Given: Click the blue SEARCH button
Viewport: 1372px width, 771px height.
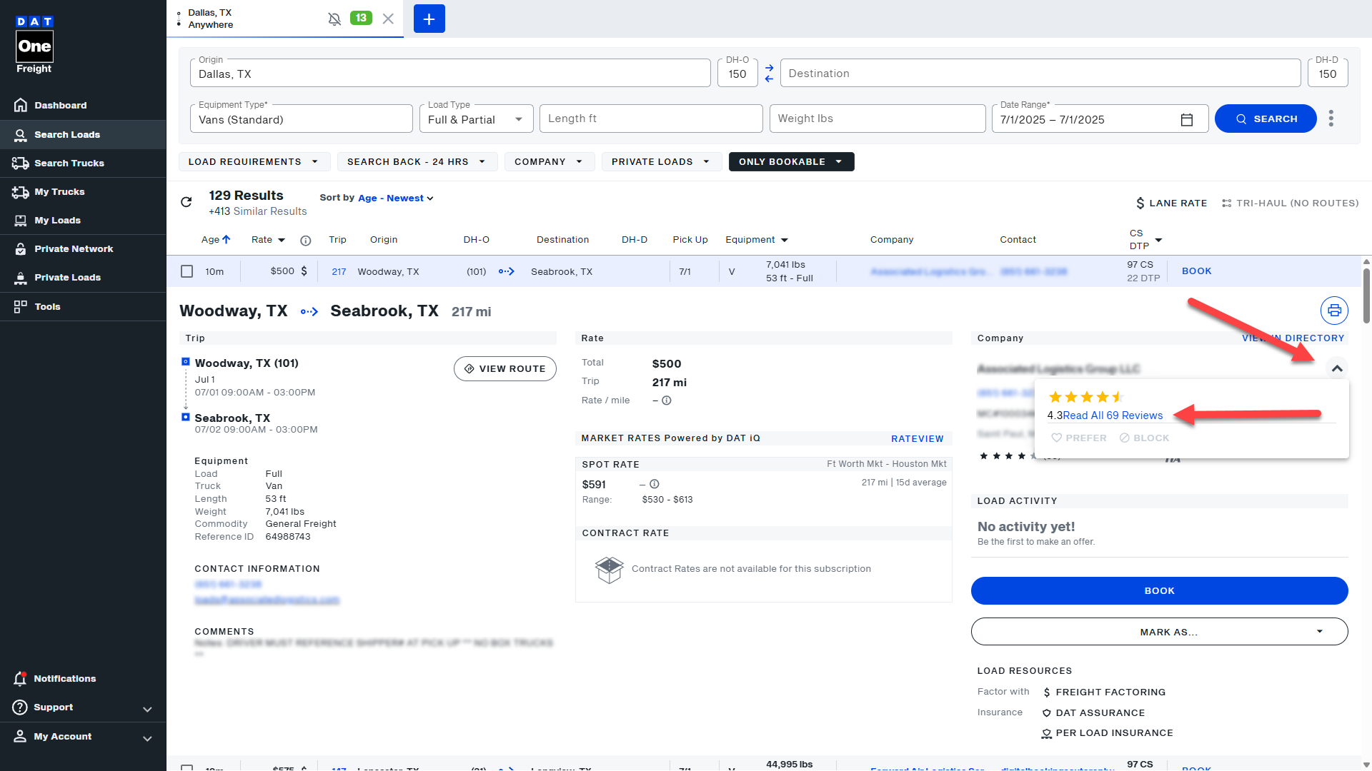Looking at the screenshot, I should pyautogui.click(x=1266, y=119).
